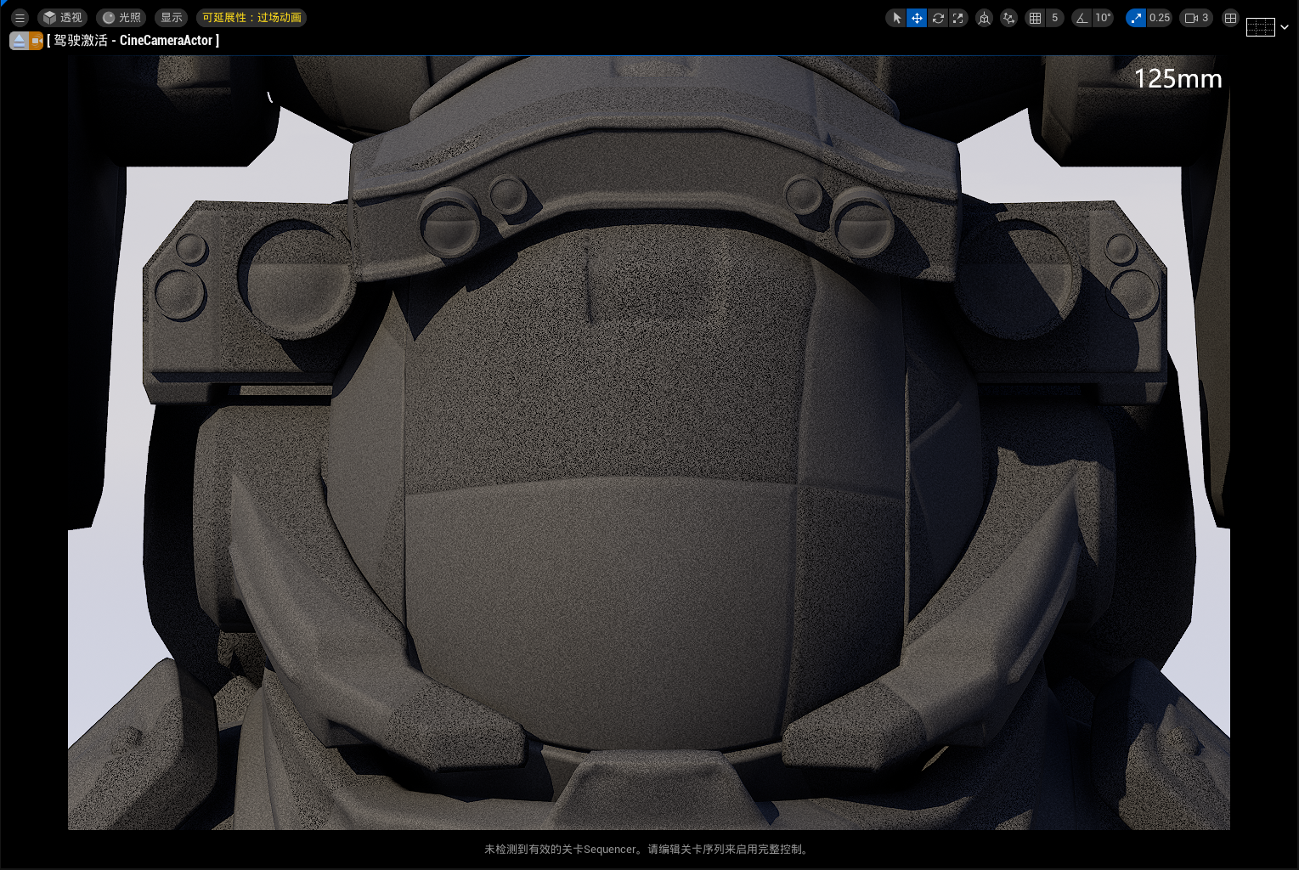This screenshot has height=870, width=1299.
Task: Click the surface snapping icon
Action: point(1008,18)
